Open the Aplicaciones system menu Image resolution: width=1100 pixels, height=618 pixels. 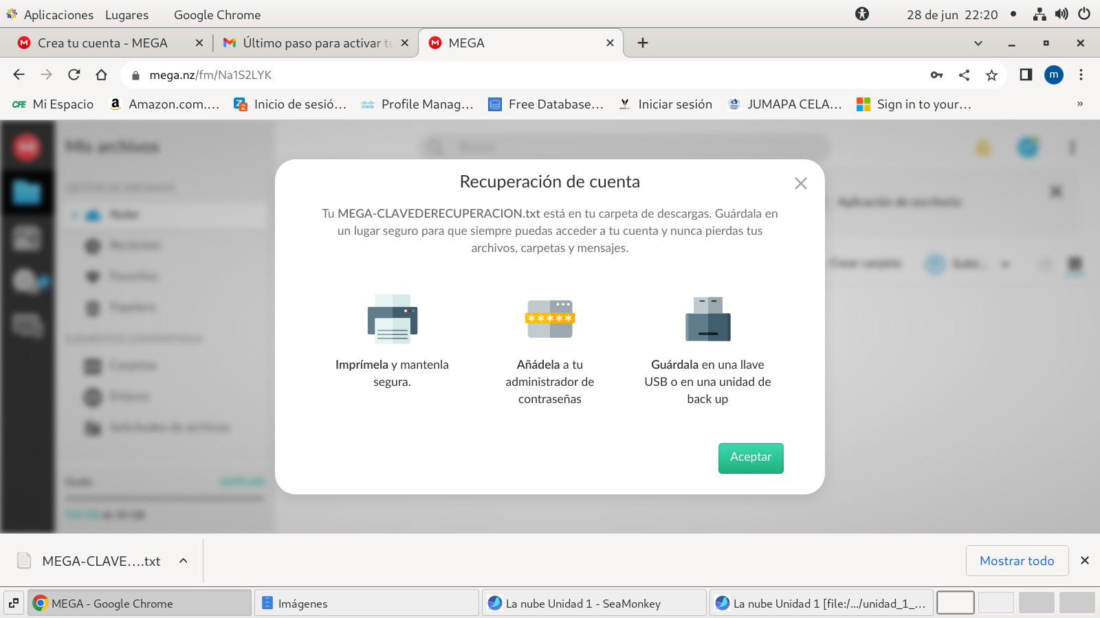click(50, 14)
